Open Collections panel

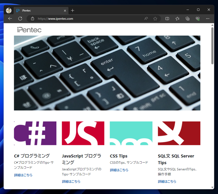pyautogui.click(x=187, y=19)
